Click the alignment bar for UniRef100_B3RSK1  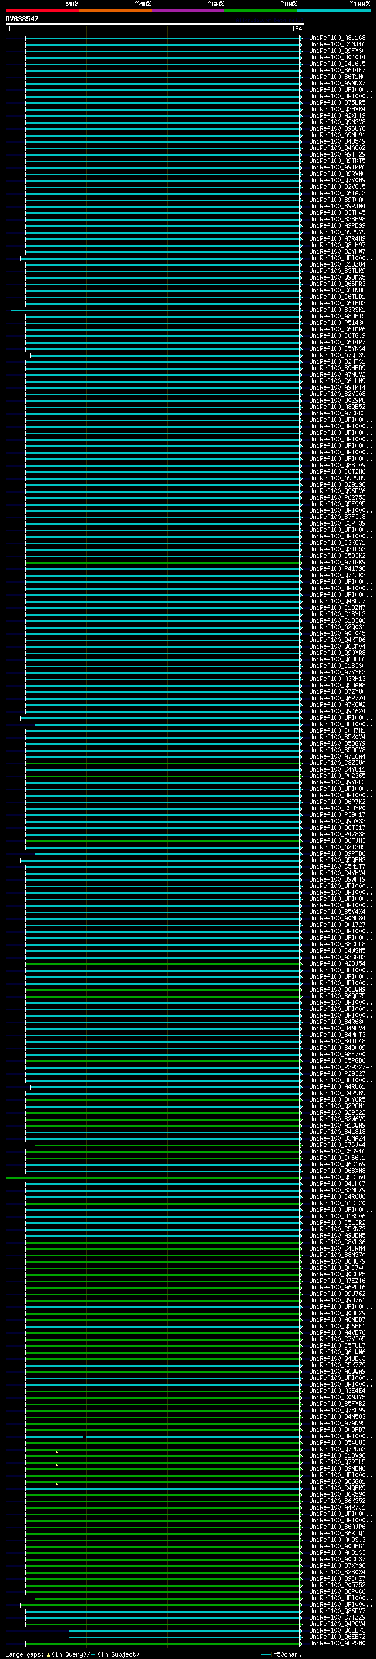coord(156,310)
